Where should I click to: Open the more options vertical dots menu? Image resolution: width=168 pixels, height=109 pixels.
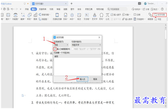pos(166,9)
